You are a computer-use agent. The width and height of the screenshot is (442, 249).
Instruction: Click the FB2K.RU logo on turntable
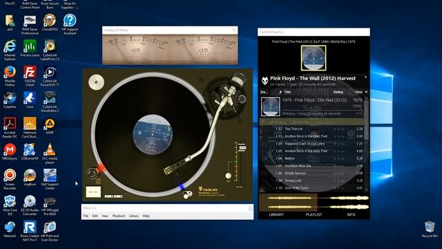coord(208,190)
